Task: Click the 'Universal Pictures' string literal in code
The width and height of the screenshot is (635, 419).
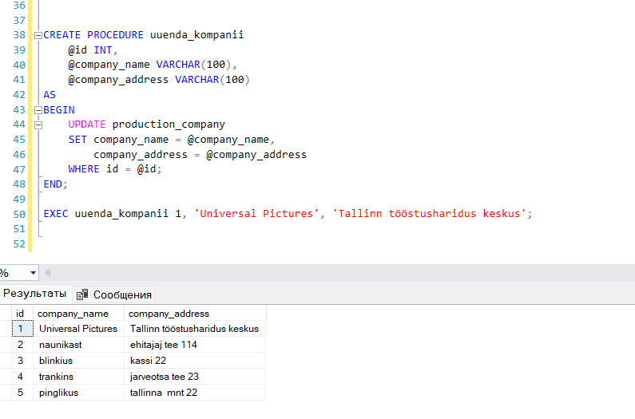Action: [x=256, y=214]
